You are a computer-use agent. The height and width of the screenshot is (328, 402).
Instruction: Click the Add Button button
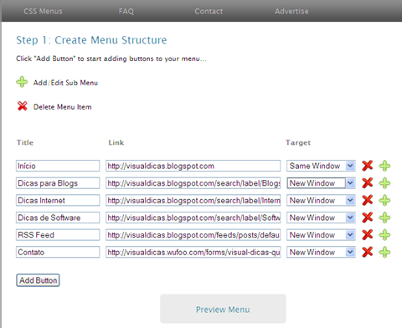[x=38, y=280]
